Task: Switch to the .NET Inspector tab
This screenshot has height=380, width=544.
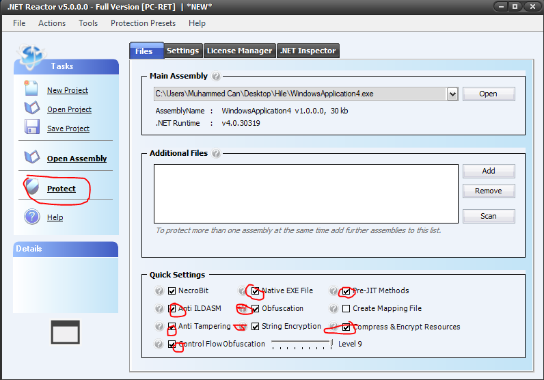Action: (308, 51)
